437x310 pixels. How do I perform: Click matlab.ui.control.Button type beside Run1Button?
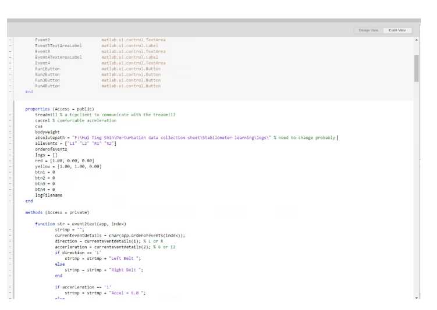(131, 69)
